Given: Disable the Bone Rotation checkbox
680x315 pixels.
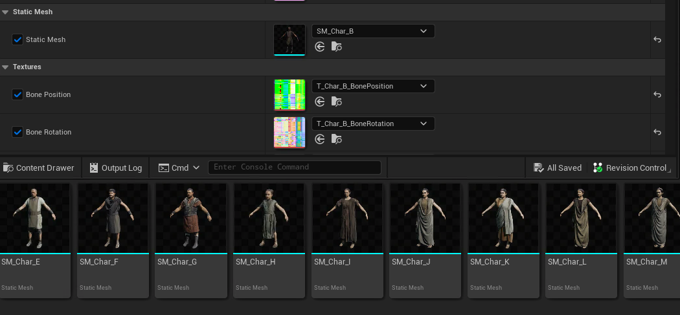Looking at the screenshot, I should click(x=17, y=132).
